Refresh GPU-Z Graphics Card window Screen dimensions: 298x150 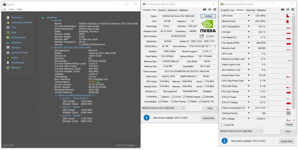tap(209, 10)
